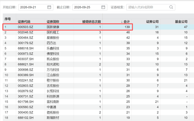Open stock code 002879.SZ

(26, 91)
